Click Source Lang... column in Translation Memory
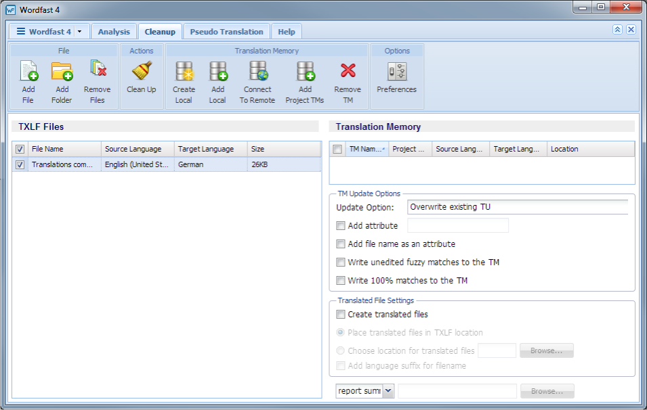Viewport: 647px width, 410px height. click(x=461, y=149)
